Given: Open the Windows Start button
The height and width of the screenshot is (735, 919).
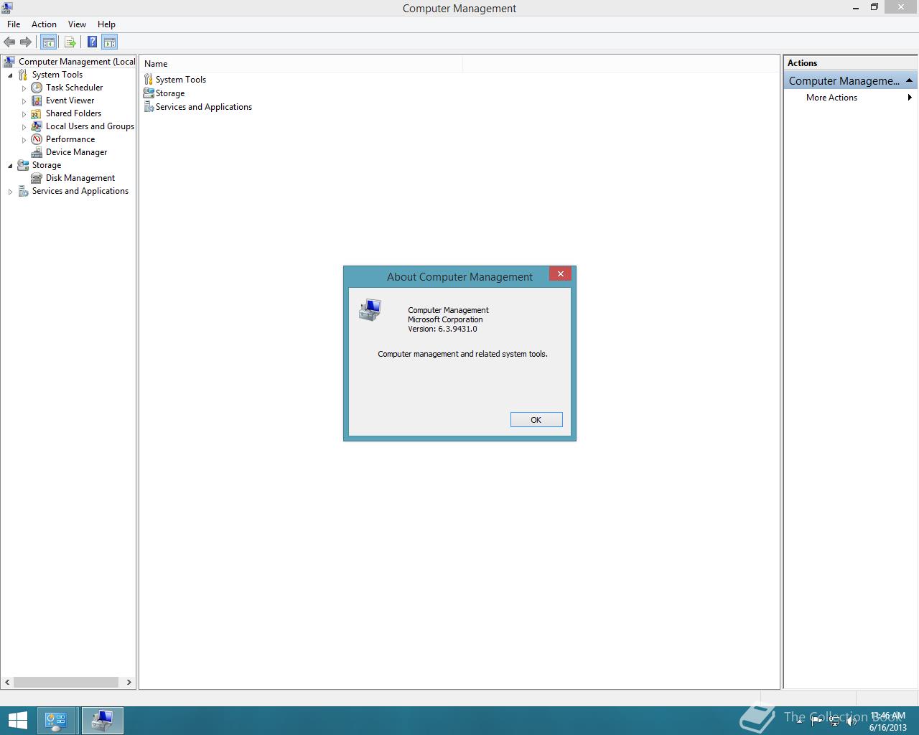Looking at the screenshot, I should 17,721.
